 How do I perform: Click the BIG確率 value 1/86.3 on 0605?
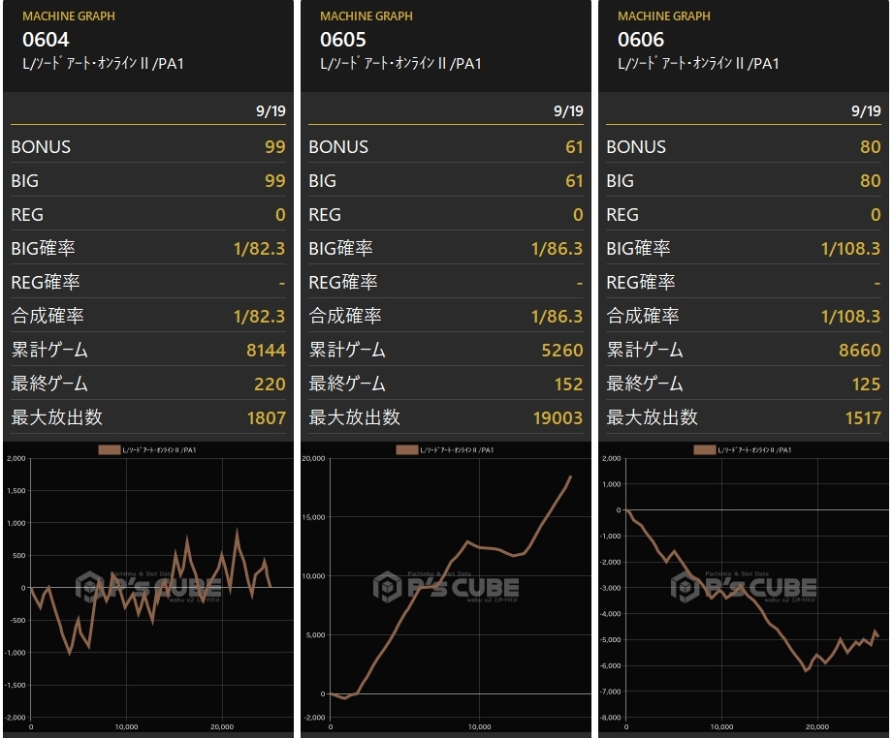pos(557,249)
